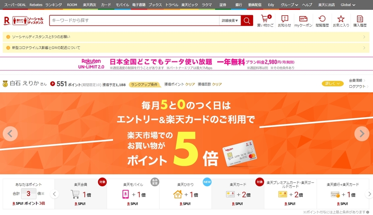The image size is (373, 215).
Task: Open the Global language dropdown
Action: 348,5
